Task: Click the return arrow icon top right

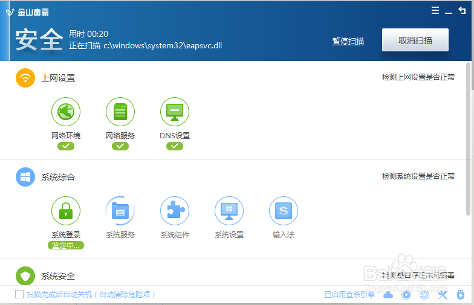Action: point(462,11)
